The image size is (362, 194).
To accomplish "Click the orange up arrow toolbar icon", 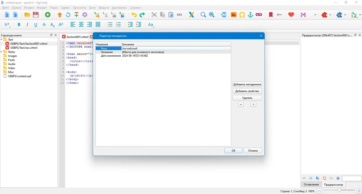I will point(60,14).
